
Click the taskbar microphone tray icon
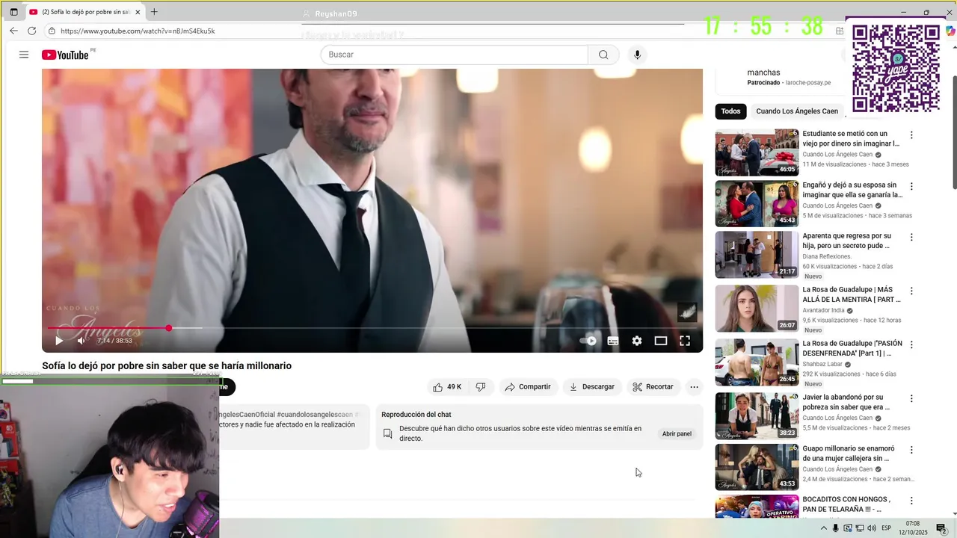[836, 528]
